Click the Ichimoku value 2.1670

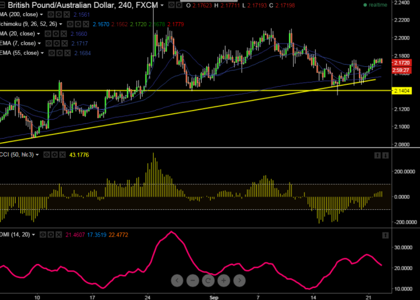[101, 25]
